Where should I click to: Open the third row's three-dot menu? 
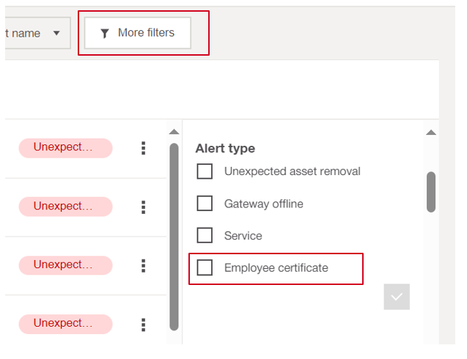coord(143,265)
